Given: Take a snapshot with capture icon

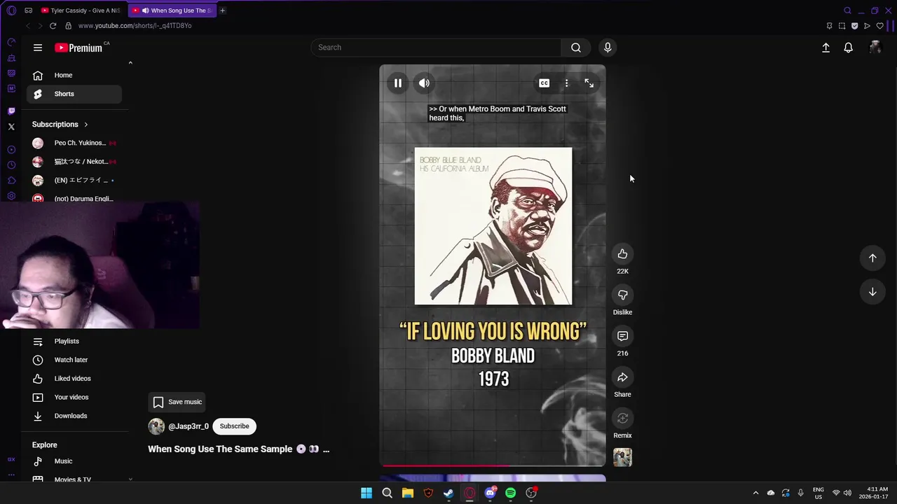Looking at the screenshot, I should 842,26.
